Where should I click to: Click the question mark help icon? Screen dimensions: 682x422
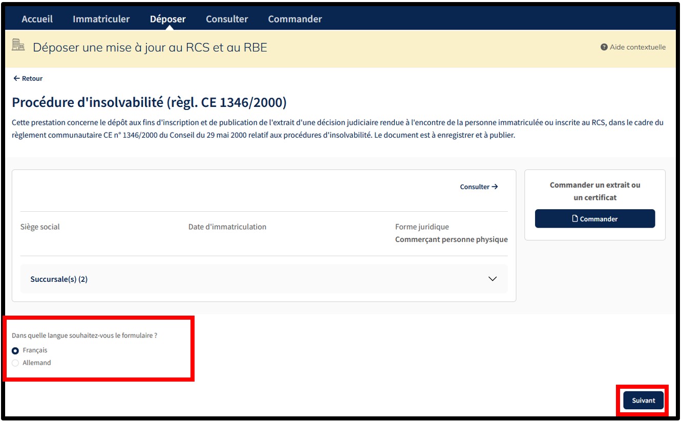pyautogui.click(x=604, y=47)
